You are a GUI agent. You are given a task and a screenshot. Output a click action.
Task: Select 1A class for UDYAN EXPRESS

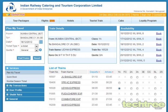tap(119, 88)
